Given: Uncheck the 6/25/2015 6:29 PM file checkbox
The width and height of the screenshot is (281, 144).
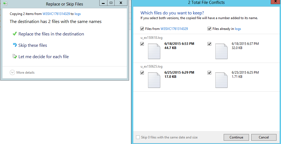Looking at the screenshot, I should [x=142, y=73].
